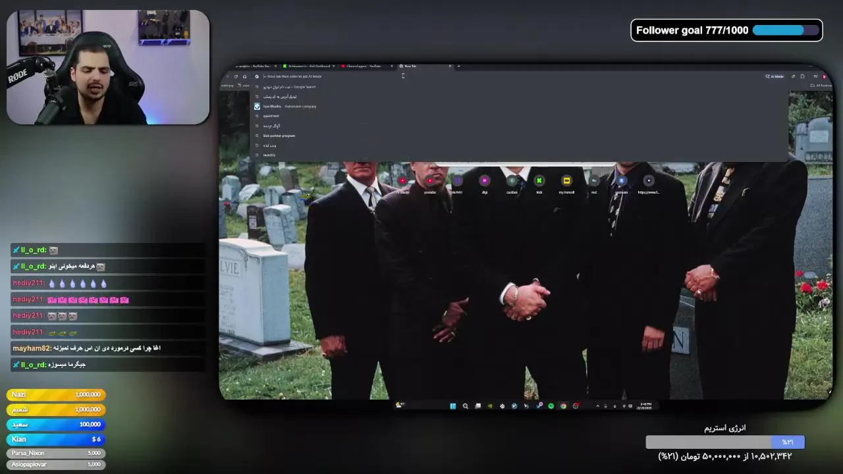The height and width of the screenshot is (474, 843).
Task: Switch to the Channel YouTube tab
Action: click(x=365, y=66)
